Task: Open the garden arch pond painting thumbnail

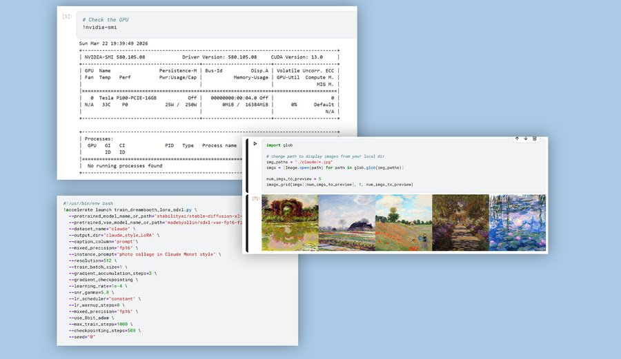Action: [290, 223]
